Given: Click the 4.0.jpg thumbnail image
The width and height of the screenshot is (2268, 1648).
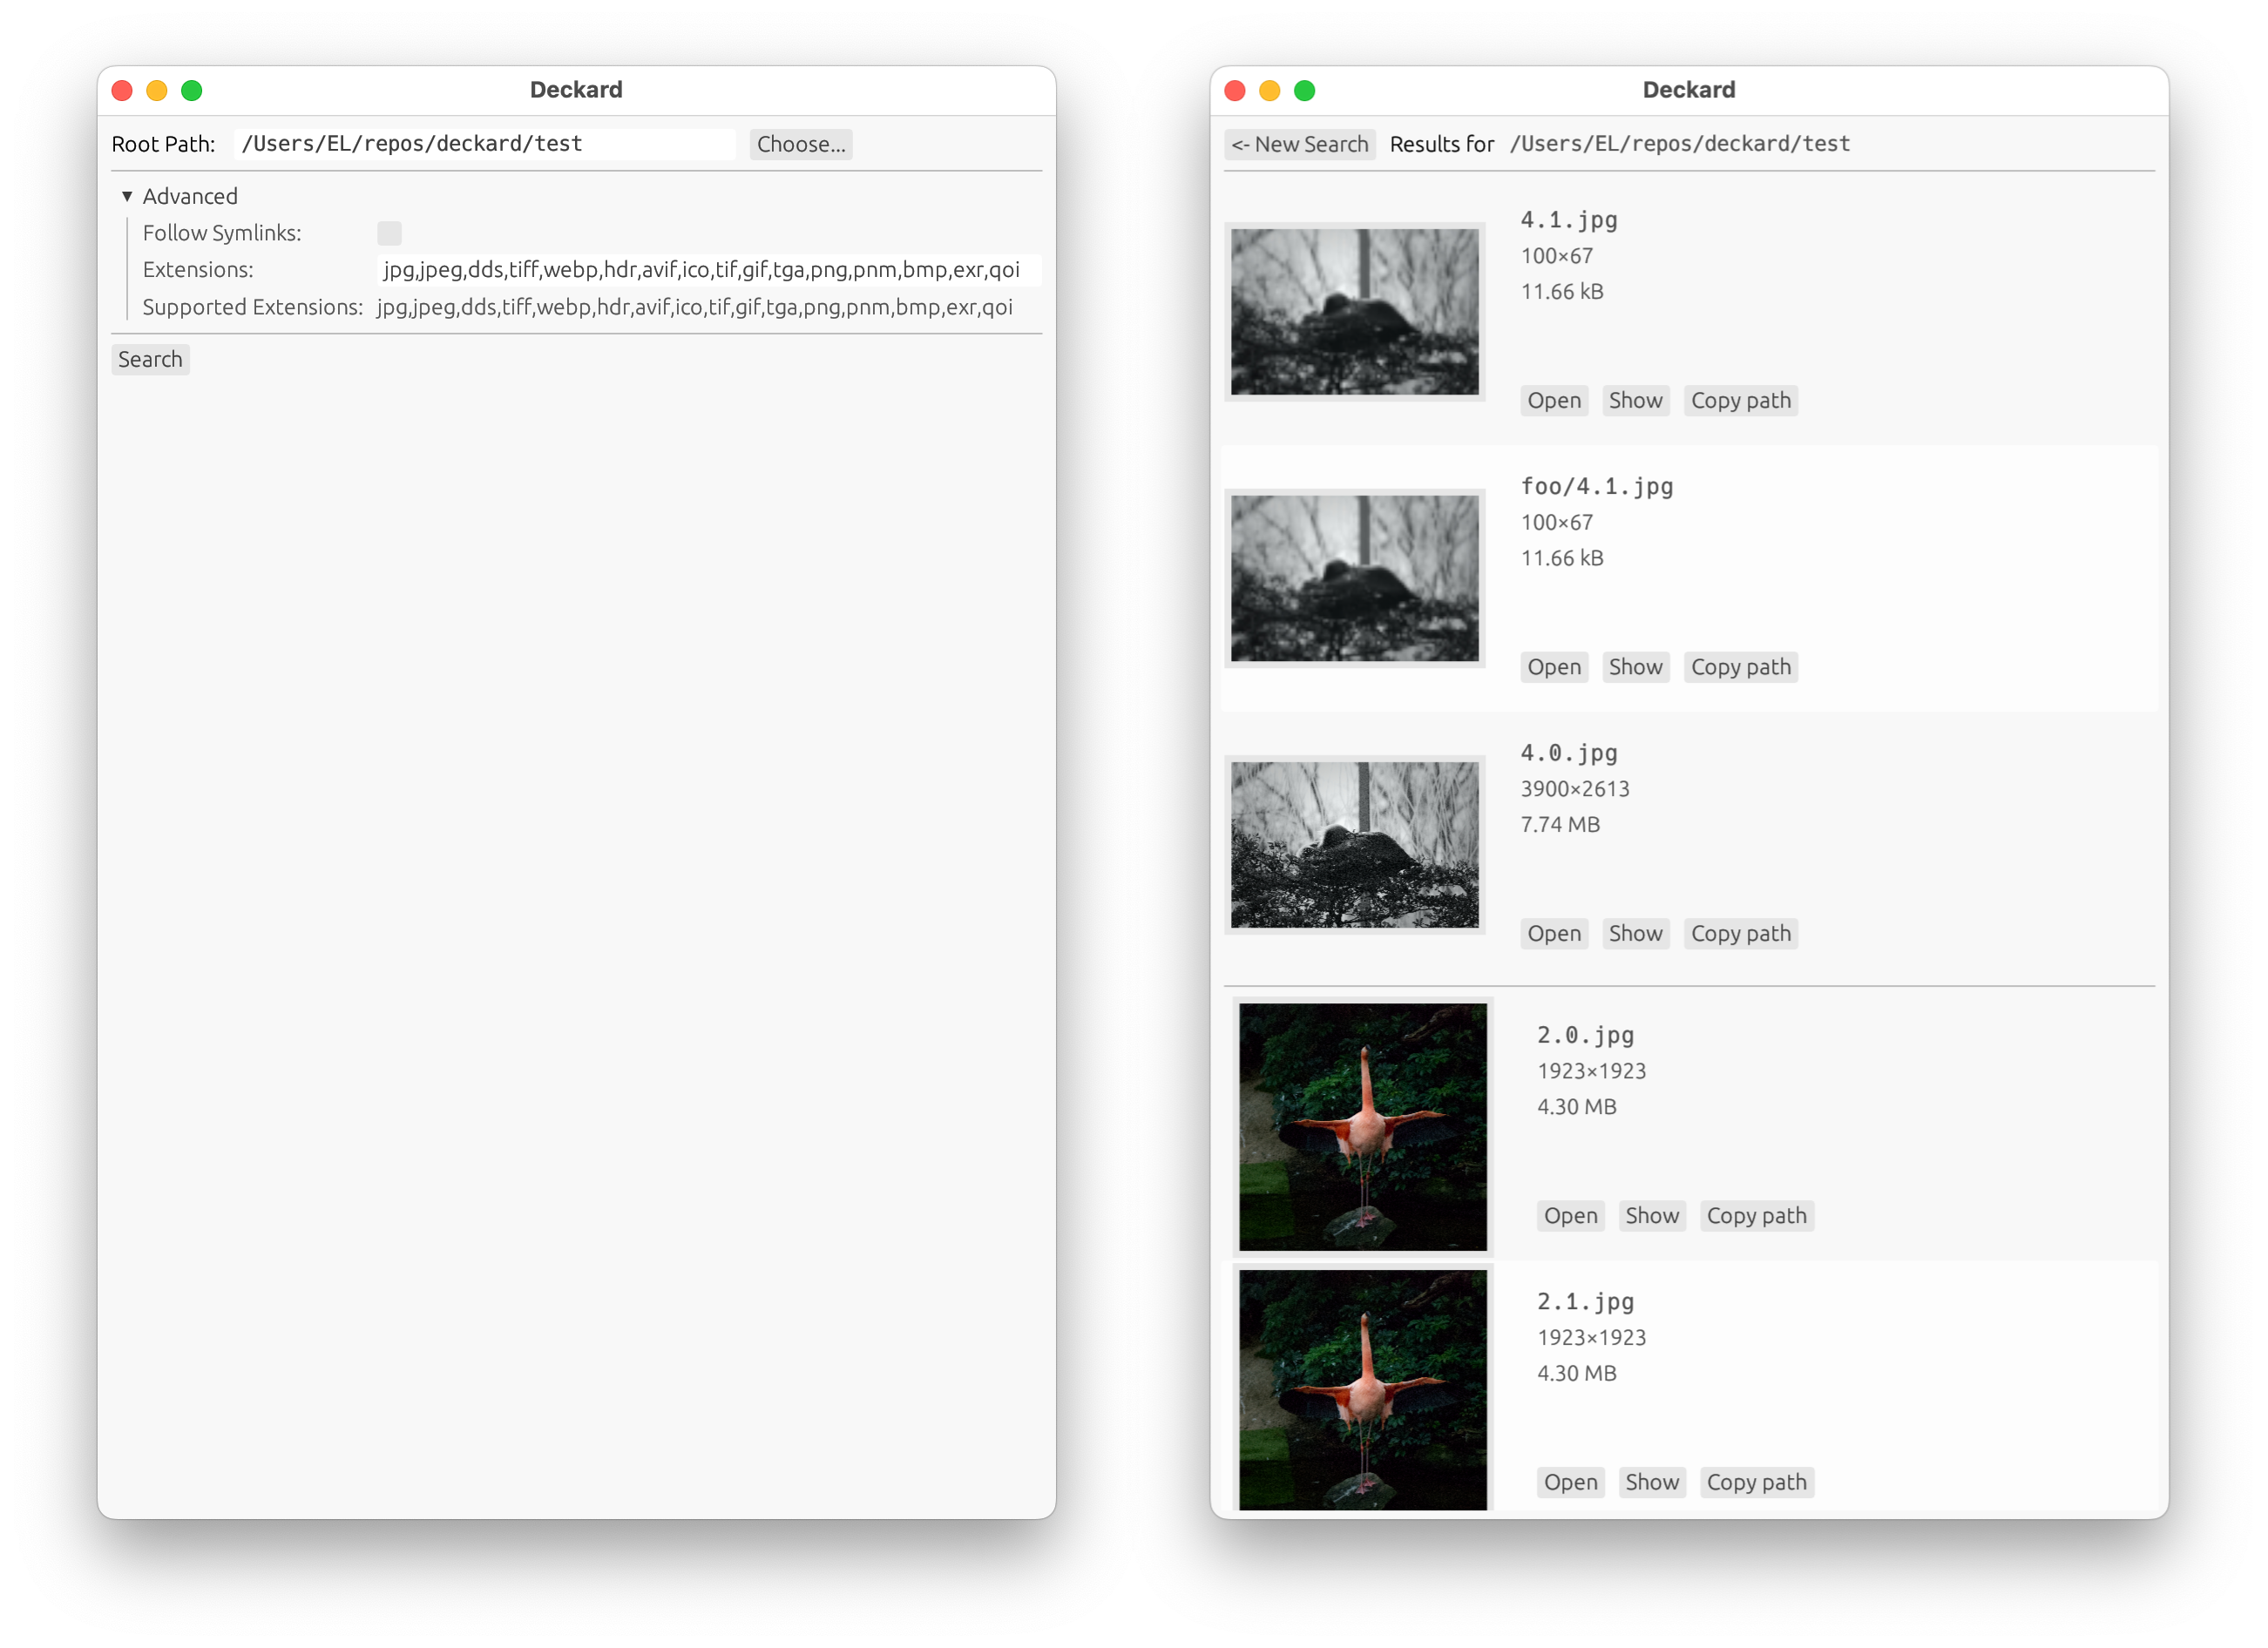Looking at the screenshot, I should pos(1354,846).
